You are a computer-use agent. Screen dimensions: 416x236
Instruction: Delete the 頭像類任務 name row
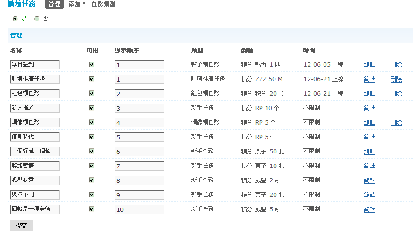[x=396, y=123]
